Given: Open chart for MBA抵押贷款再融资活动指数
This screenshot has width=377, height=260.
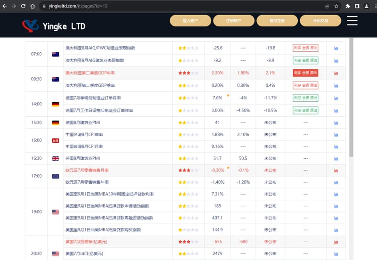Looking at the screenshot, I should (336, 219).
